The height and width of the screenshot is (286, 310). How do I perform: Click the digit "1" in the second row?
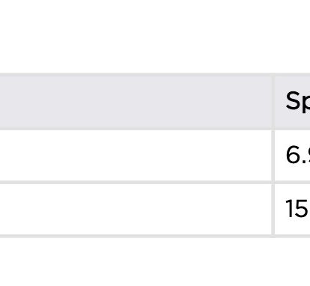coord(290,209)
